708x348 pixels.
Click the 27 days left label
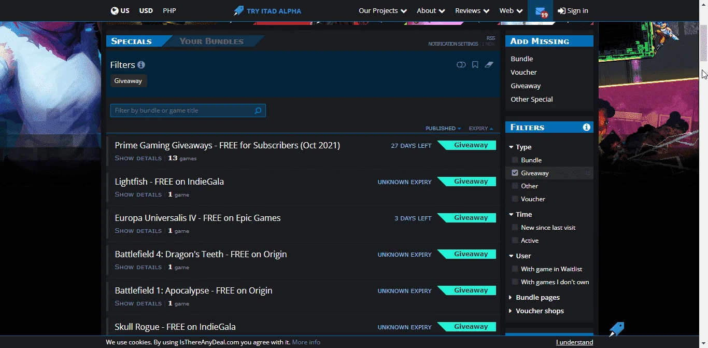pos(411,146)
